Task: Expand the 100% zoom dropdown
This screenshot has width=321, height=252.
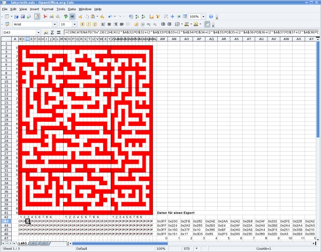Action: (x=203, y=17)
